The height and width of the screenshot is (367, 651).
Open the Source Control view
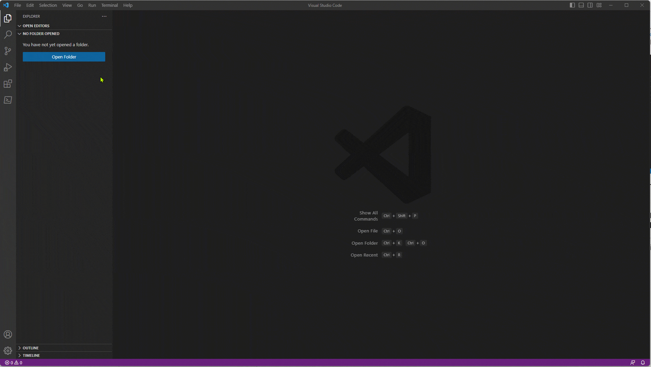tap(7, 51)
